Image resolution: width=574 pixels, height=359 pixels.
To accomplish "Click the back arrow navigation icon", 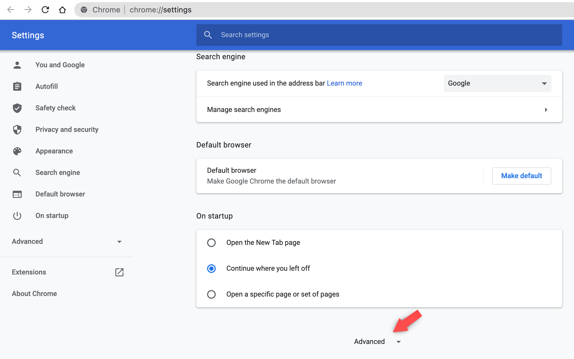I will click(11, 10).
